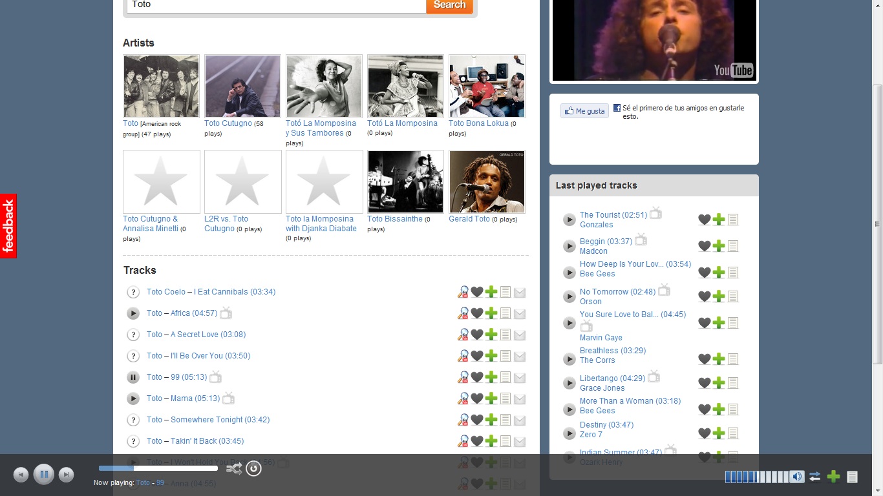Favorite More Than a Woman with heart
The height and width of the screenshot is (496, 883).
705,409
